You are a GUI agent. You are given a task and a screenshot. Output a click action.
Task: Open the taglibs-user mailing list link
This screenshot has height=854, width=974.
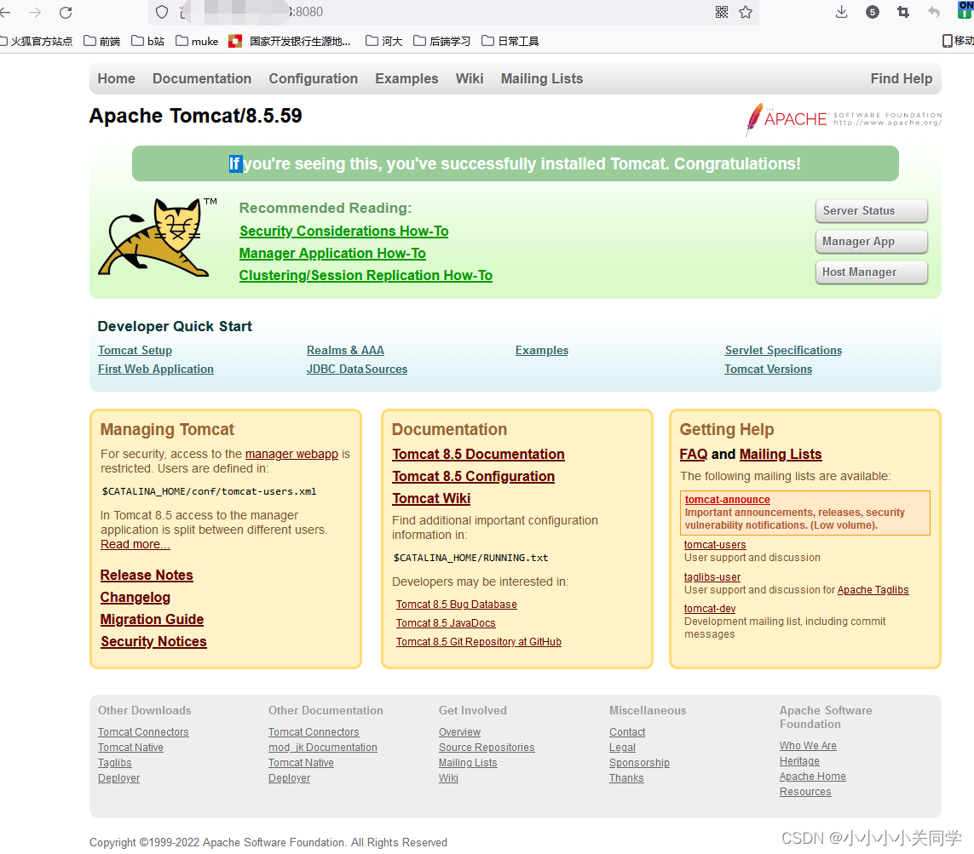[x=712, y=577]
